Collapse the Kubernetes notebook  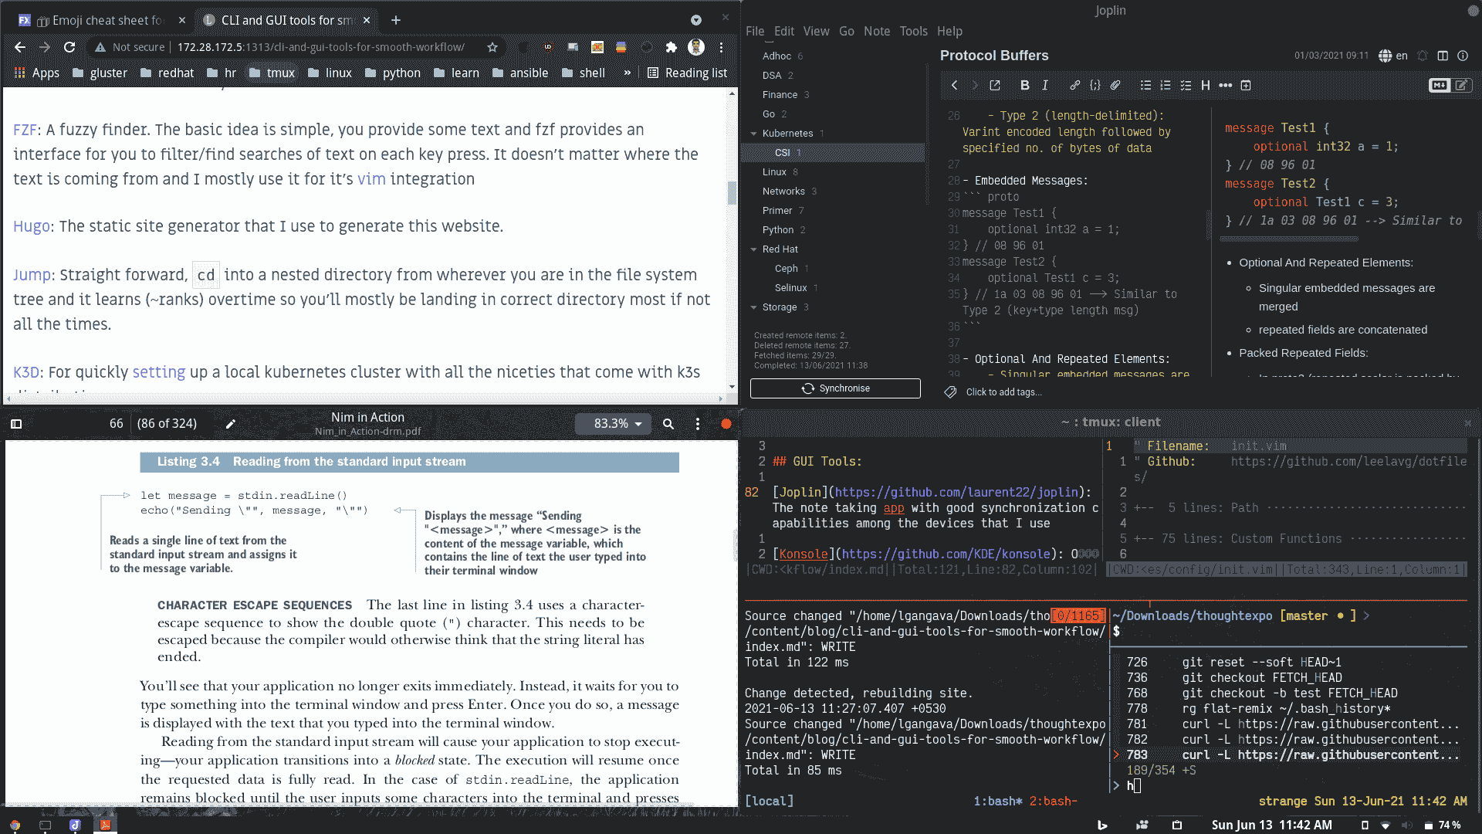[x=753, y=134]
